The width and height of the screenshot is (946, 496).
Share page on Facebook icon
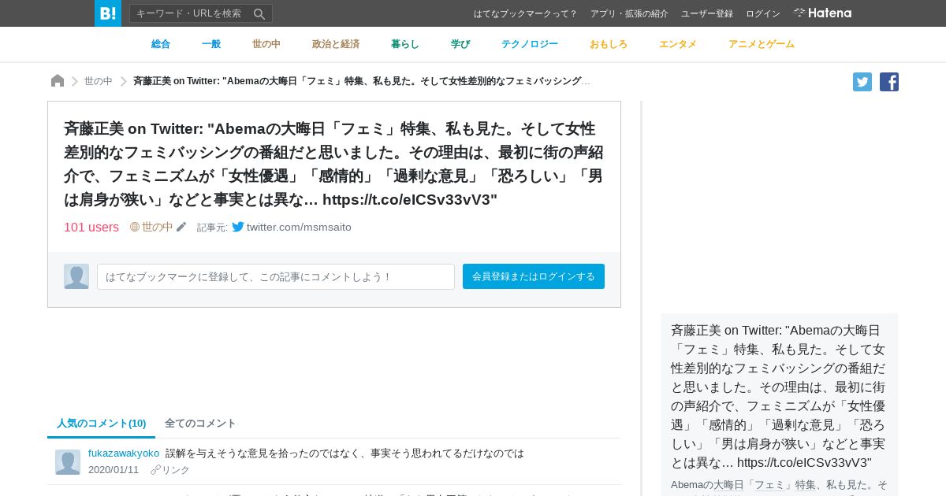pos(889,82)
